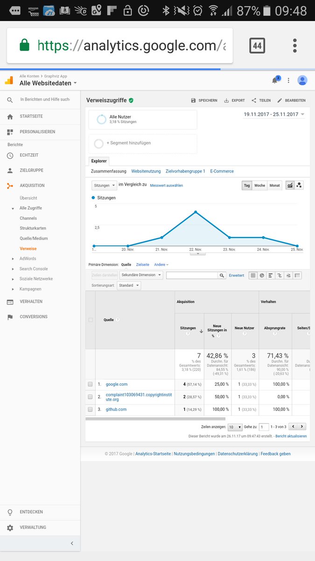Screen dimensions: 315x561
Task: Tick the checkbox for copyrightinstitute row
Action: tap(90, 397)
